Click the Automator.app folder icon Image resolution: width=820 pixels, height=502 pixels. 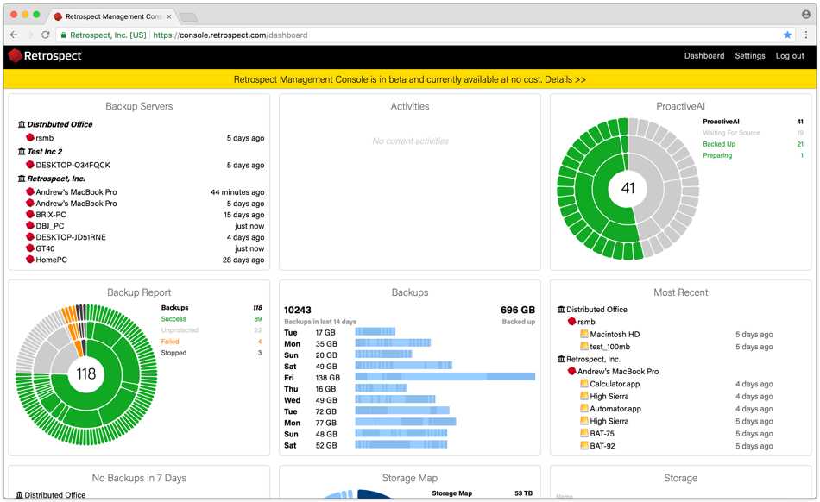(x=584, y=409)
